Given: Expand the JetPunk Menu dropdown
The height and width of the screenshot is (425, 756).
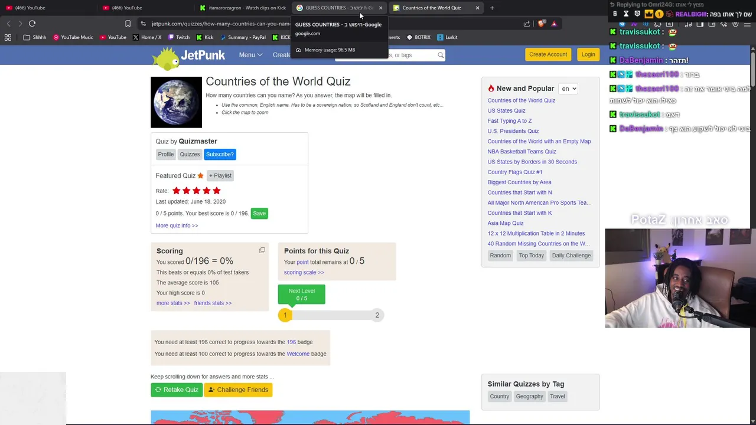Looking at the screenshot, I should point(250,55).
